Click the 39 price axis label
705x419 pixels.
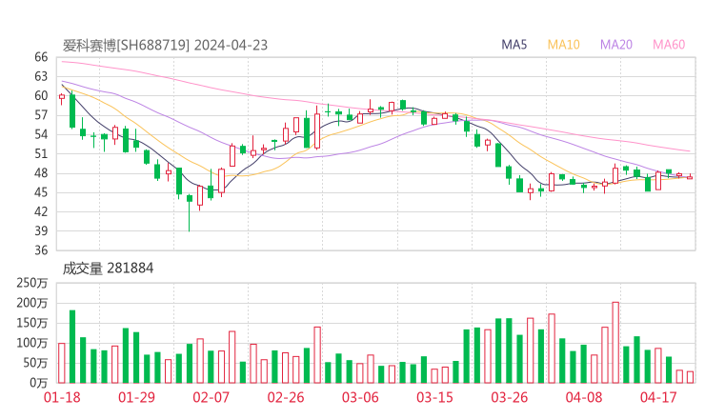pos(41,231)
